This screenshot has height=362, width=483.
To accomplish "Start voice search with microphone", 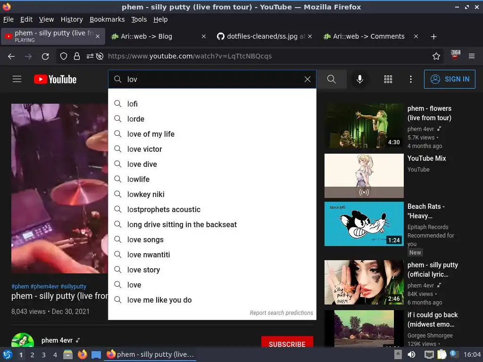I will [x=359, y=79].
